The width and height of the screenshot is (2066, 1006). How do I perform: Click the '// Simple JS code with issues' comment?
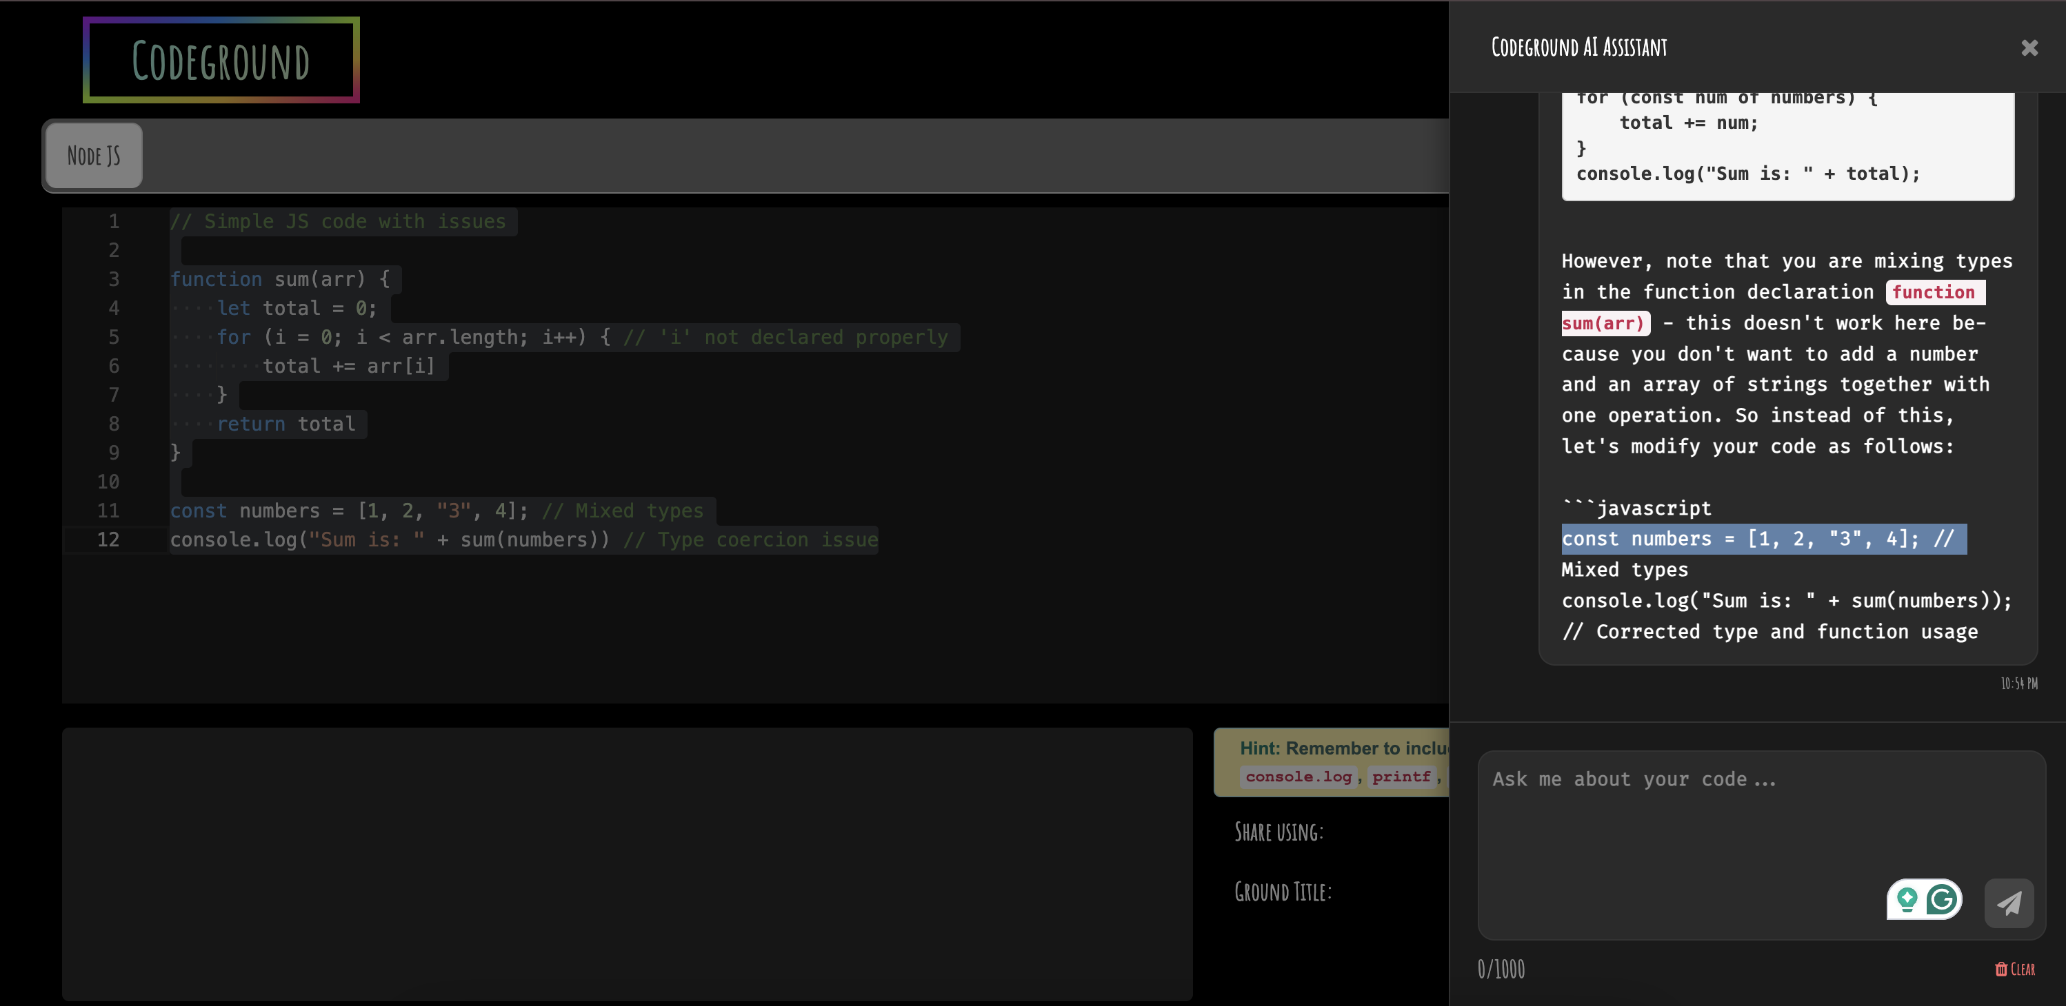point(338,221)
